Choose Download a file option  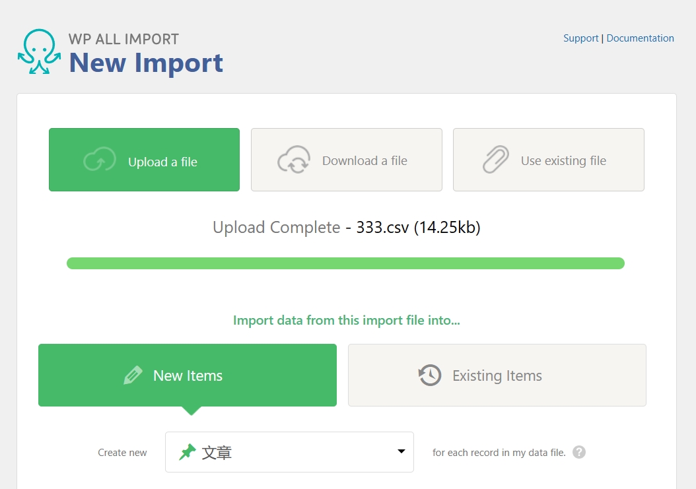347,160
